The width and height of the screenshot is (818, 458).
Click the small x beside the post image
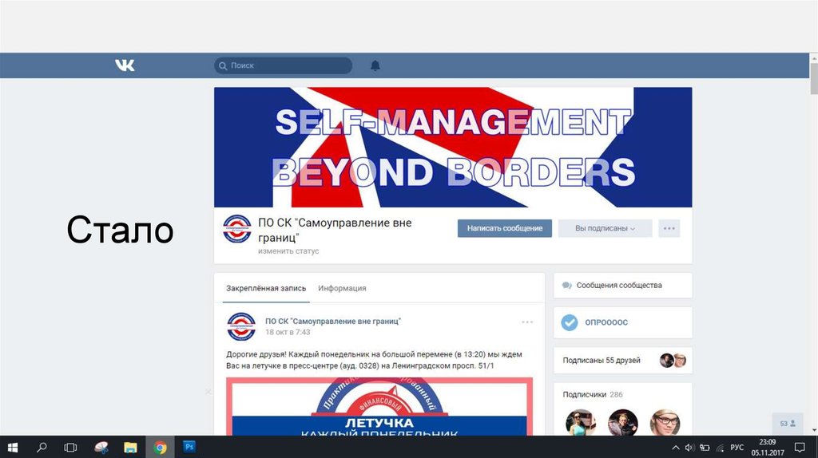click(x=208, y=391)
